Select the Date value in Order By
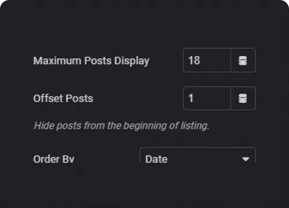This screenshot has height=208, width=289. (x=157, y=159)
